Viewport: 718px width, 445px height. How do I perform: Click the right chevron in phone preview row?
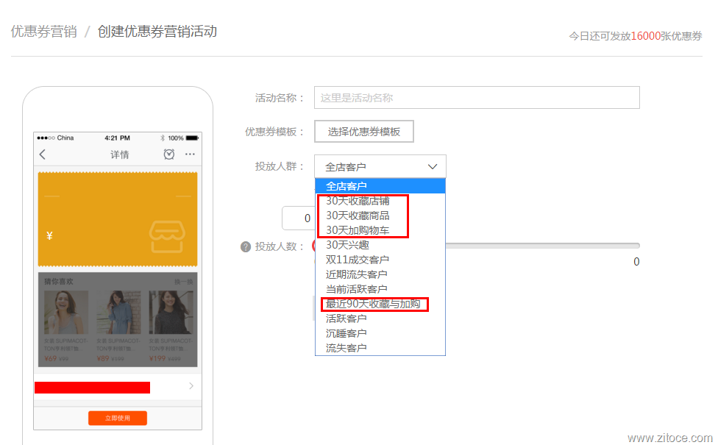(191, 386)
